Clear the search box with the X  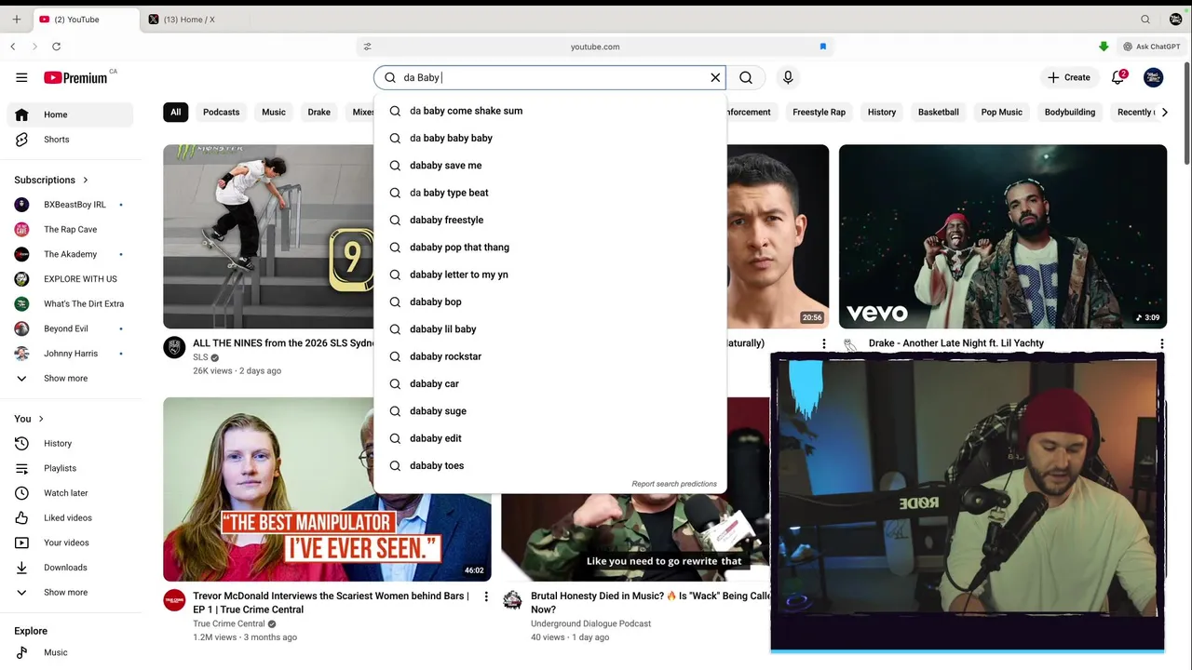pos(715,78)
